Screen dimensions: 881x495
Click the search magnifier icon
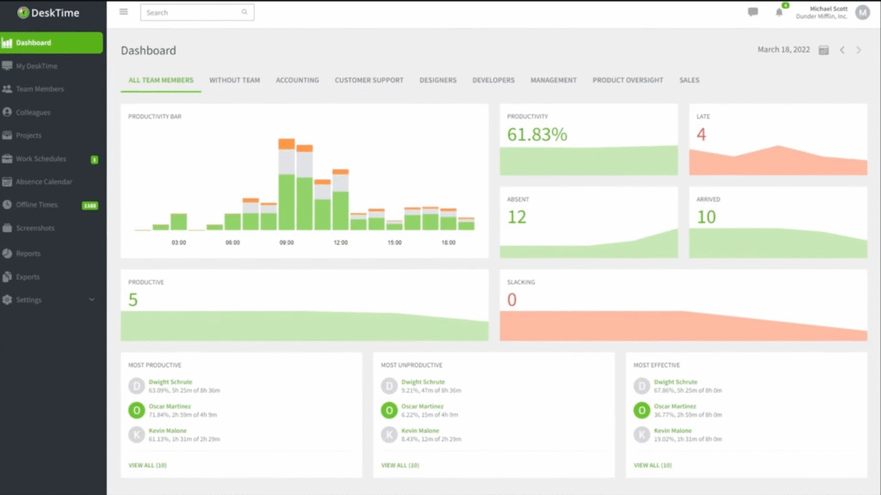tap(244, 13)
